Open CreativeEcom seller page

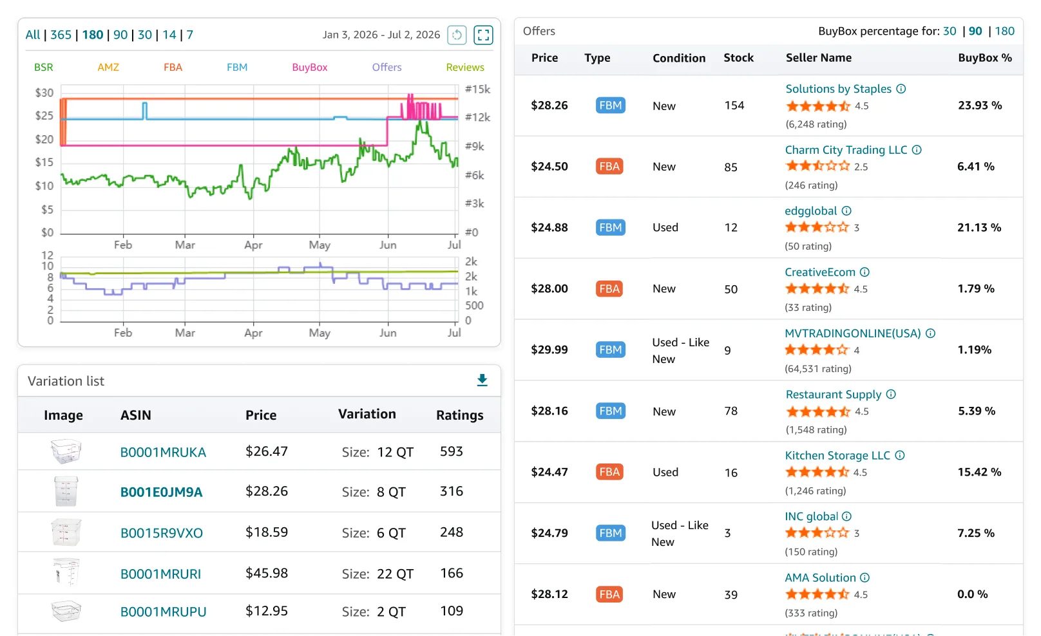pos(820,272)
